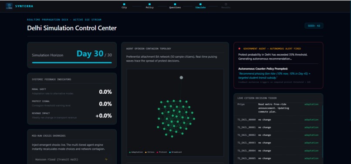The height and width of the screenshot is (164, 351).
Task: Select ticker row T1_DAIL_00005
Action: pos(278,158)
